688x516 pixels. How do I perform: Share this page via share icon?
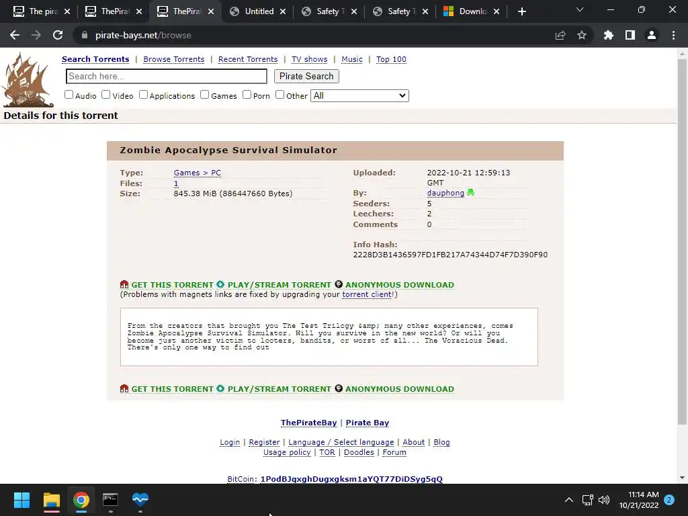click(x=560, y=35)
